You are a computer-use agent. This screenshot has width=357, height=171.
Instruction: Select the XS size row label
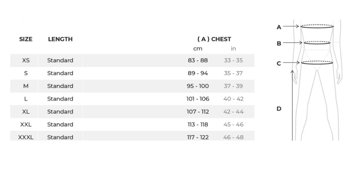(x=26, y=61)
